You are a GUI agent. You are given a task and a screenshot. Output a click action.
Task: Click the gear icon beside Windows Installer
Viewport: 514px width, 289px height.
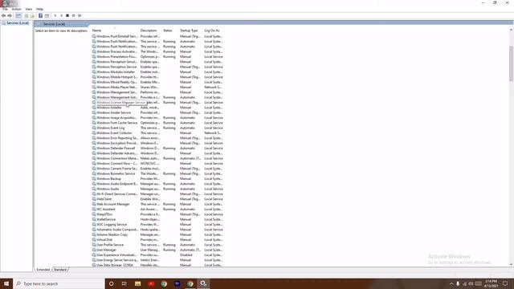[x=94, y=108]
